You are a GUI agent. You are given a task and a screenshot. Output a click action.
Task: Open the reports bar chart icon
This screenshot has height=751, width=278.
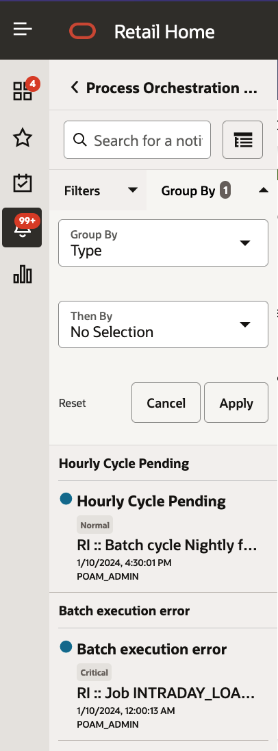23,275
